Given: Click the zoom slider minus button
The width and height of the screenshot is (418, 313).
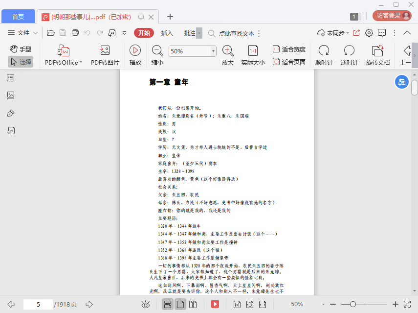Looking at the screenshot, I should [333, 304].
